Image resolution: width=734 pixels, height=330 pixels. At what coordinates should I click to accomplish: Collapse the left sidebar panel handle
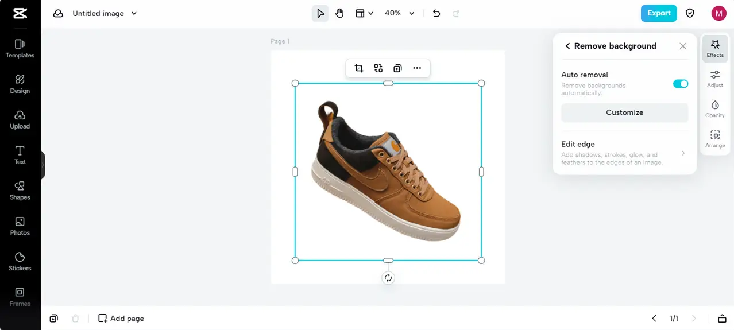(x=43, y=165)
